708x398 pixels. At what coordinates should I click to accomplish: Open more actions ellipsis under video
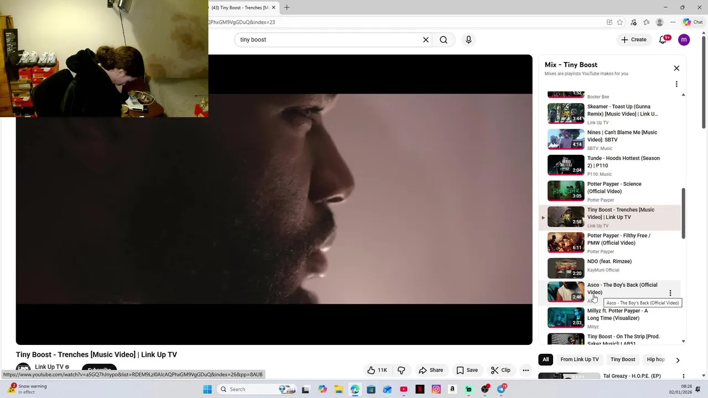[x=526, y=370]
